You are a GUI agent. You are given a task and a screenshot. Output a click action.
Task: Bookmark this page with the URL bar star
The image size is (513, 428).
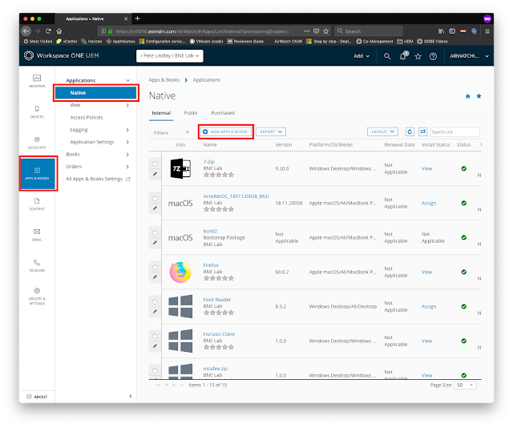click(326, 31)
